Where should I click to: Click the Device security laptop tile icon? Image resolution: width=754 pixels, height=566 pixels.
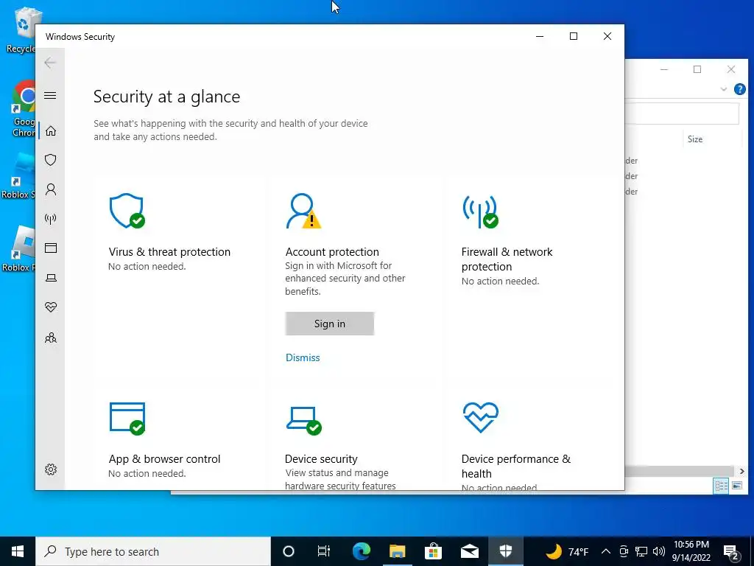coord(303,420)
